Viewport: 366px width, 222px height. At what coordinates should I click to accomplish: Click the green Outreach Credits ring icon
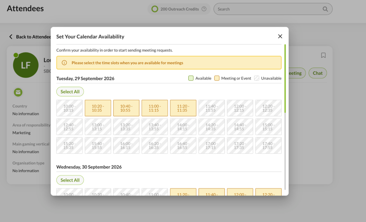[x=155, y=9]
